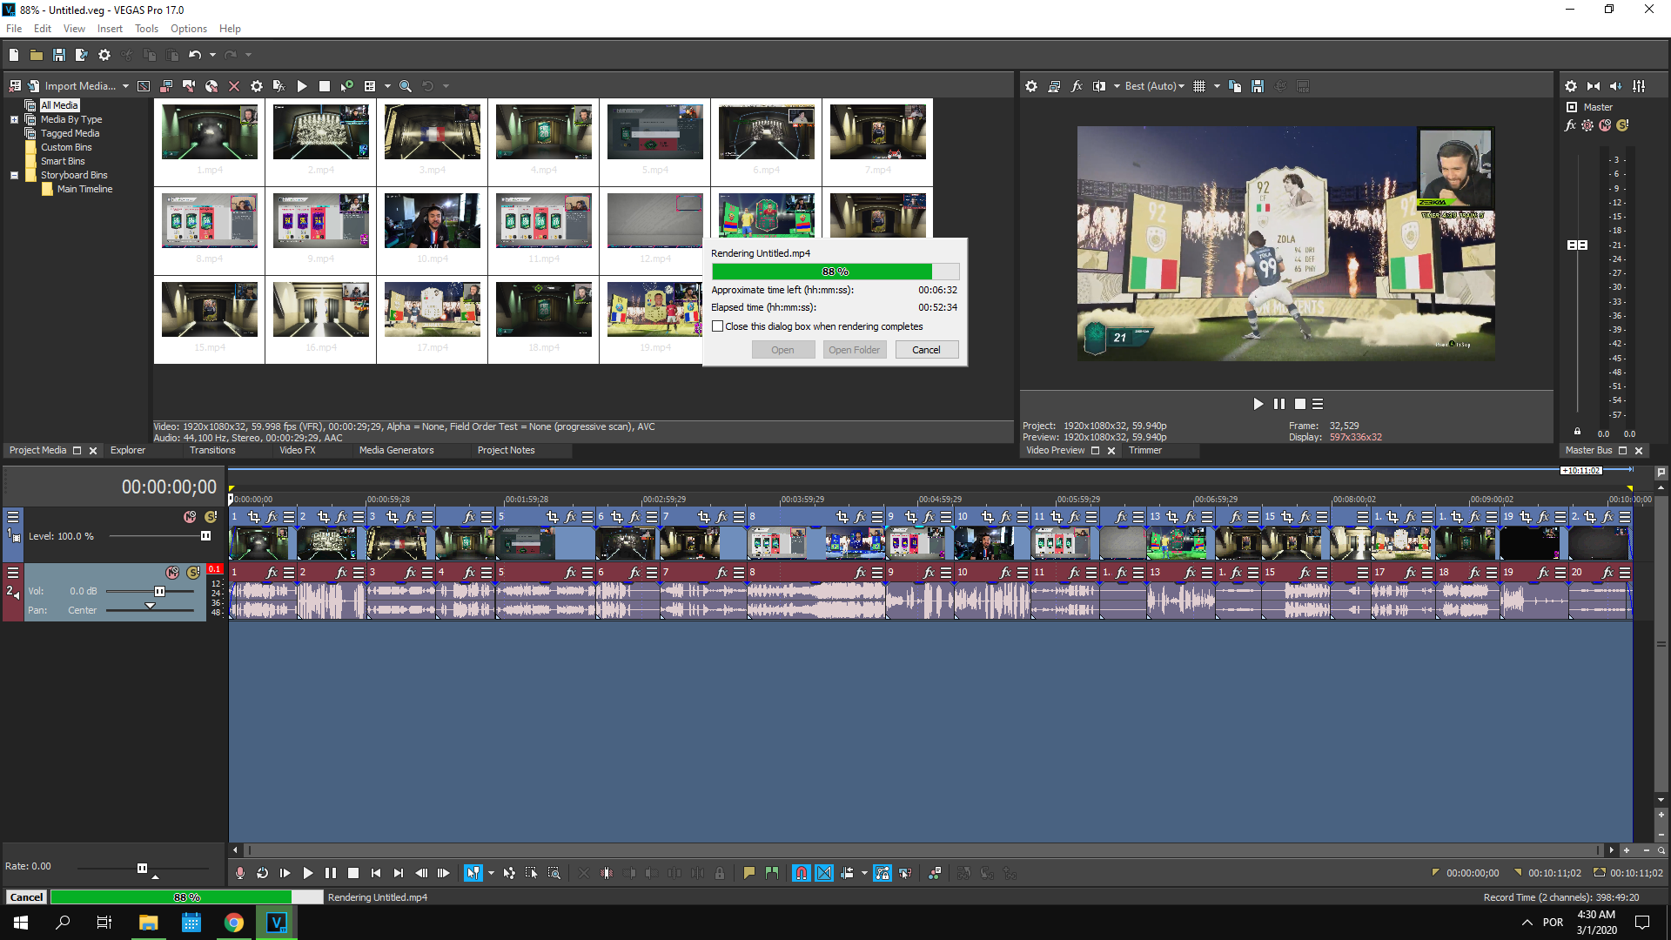The width and height of the screenshot is (1671, 940).
Task: Toggle the Master Bus lock icon
Action: [1577, 432]
